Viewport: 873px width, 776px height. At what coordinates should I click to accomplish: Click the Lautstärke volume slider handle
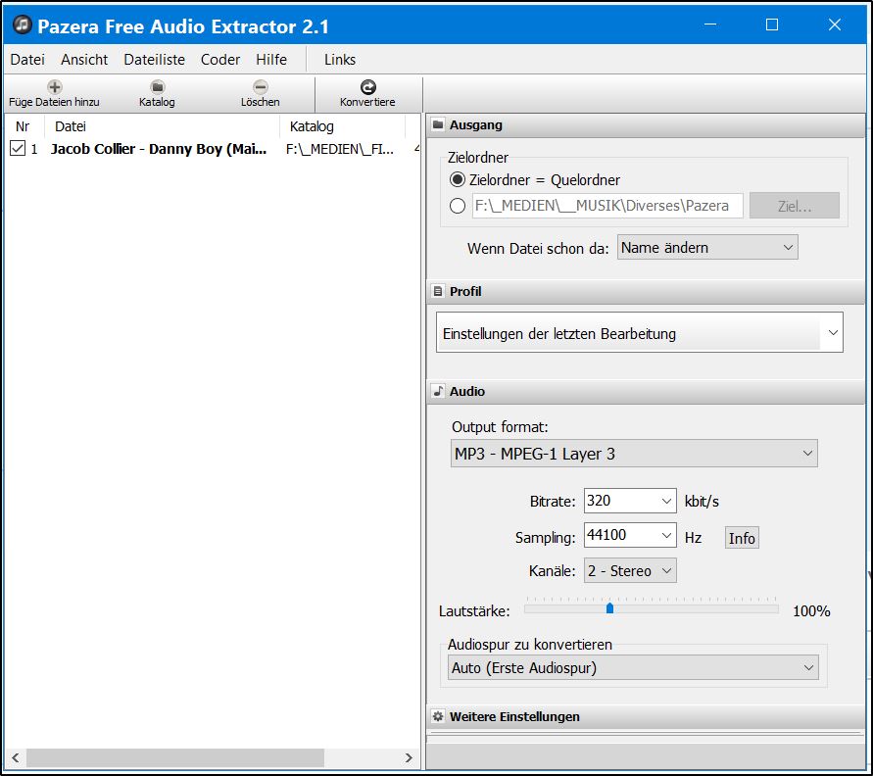click(x=609, y=609)
